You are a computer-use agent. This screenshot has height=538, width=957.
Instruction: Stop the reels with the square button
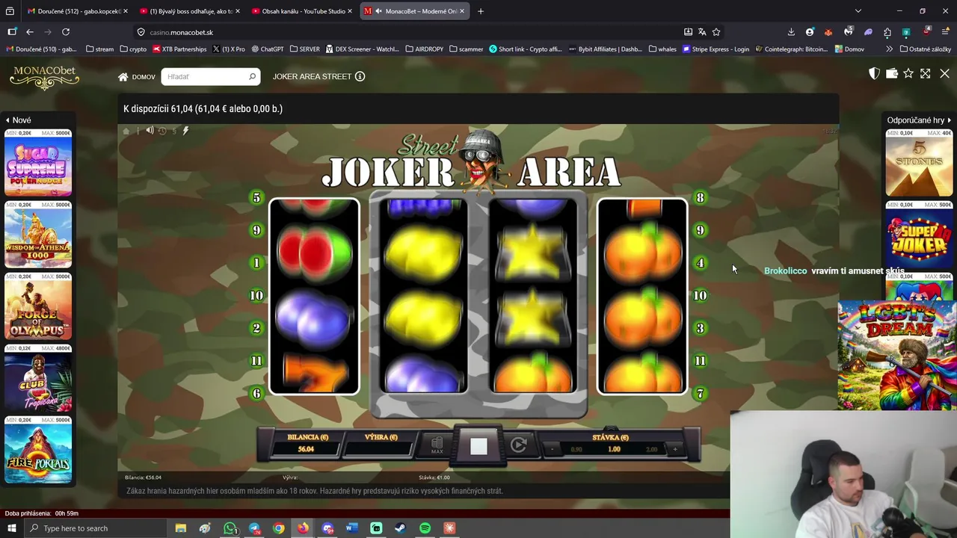coord(478,447)
